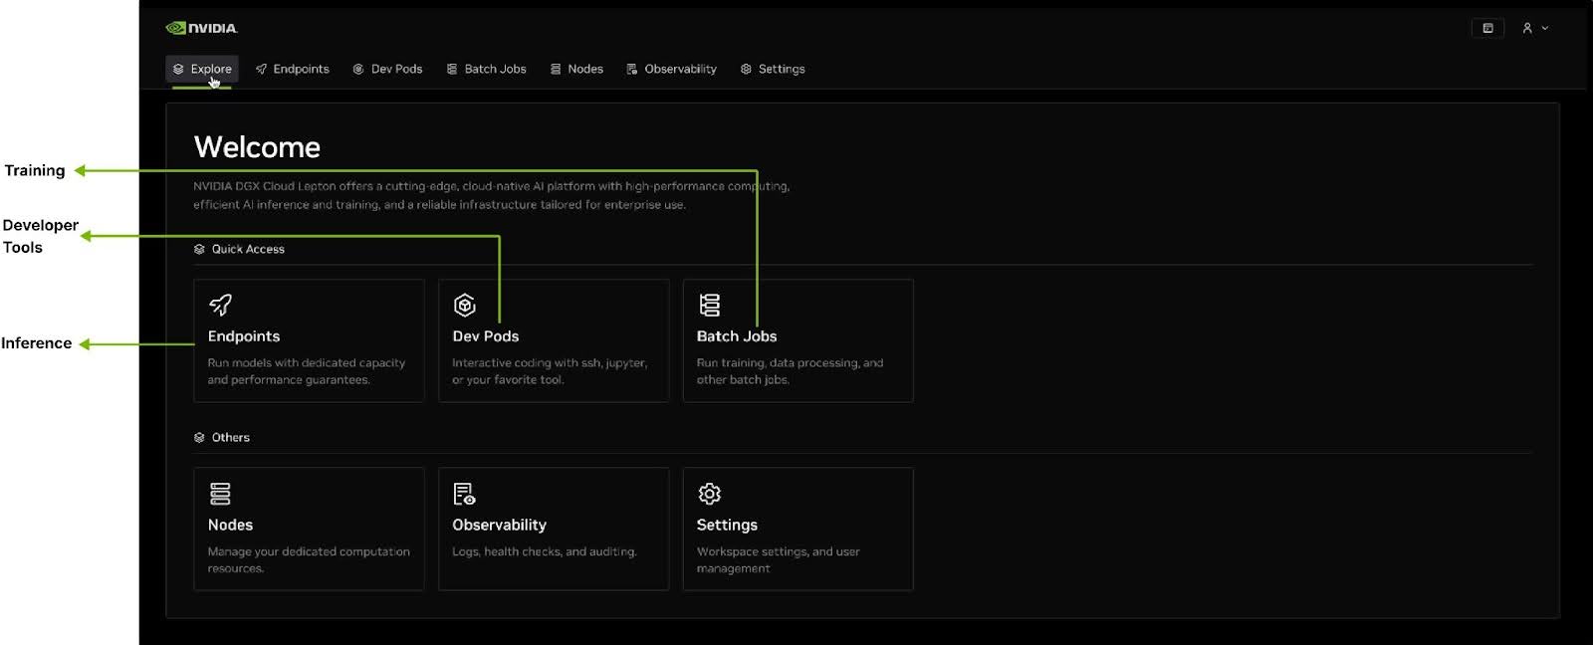Click the rocket icon on Endpoints card

(220, 305)
